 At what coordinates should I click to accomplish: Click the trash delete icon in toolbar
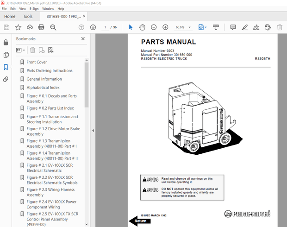pos(280,27)
